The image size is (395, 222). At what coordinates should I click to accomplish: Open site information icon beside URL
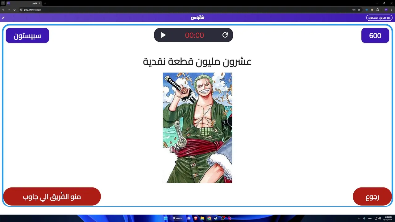coord(21,10)
